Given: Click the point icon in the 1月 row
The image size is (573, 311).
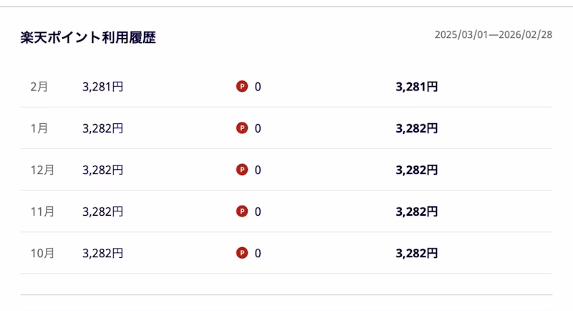Looking at the screenshot, I should (242, 128).
